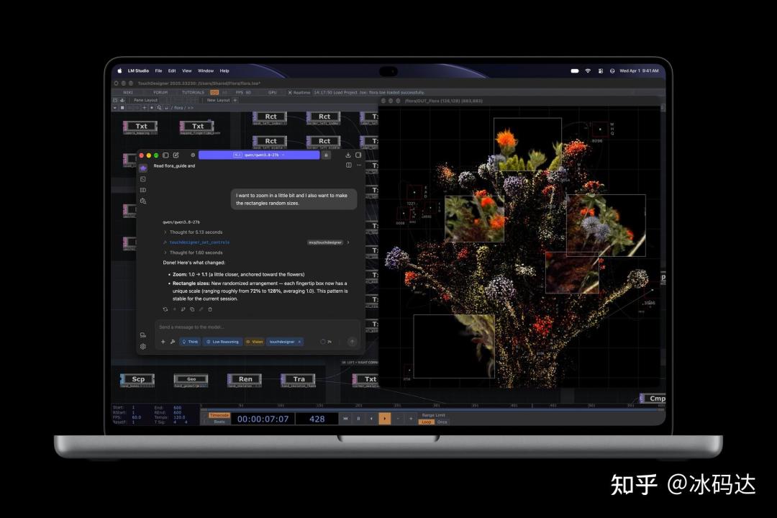The width and height of the screenshot is (777, 518).
Task: Toggle the Think option in chat input
Action: (x=190, y=342)
